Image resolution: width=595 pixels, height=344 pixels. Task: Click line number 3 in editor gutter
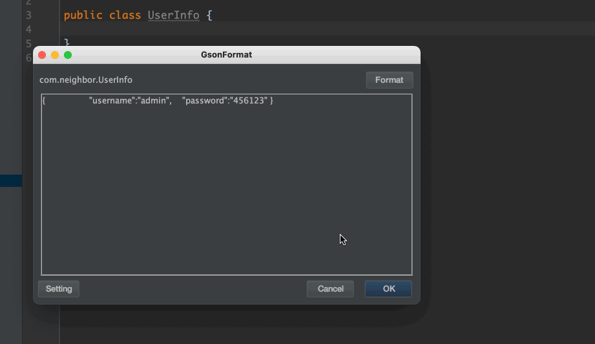(x=28, y=15)
